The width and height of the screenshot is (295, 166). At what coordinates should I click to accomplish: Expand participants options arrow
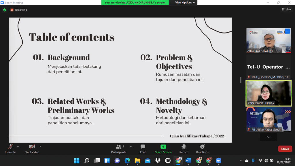click(131, 146)
